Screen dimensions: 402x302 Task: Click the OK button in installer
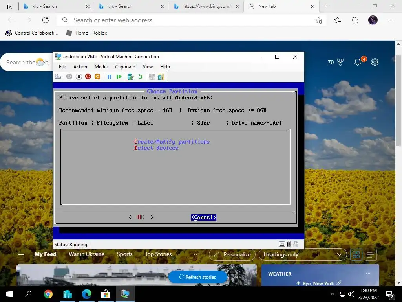[x=141, y=217]
